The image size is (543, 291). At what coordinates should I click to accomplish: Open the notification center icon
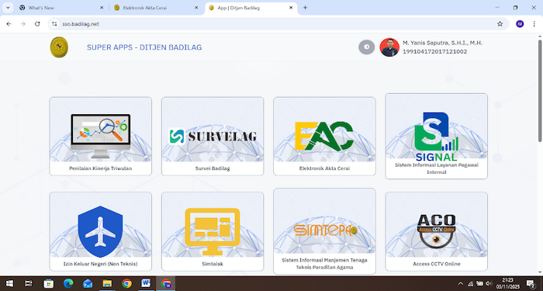click(x=530, y=284)
